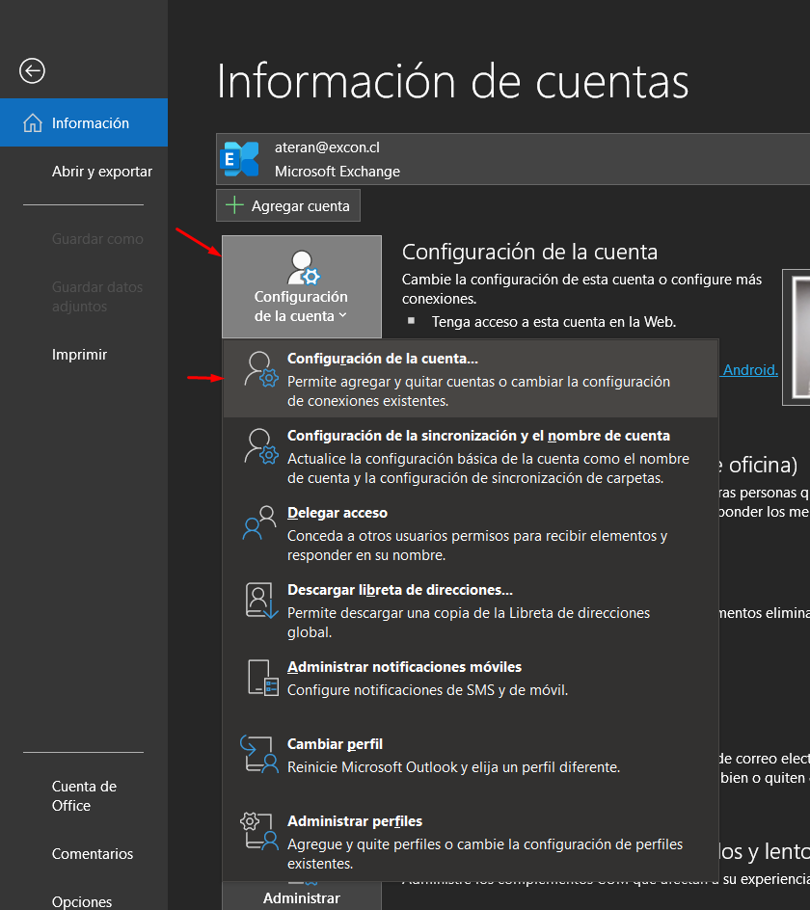Image resolution: width=810 pixels, height=910 pixels.
Task: Toggle the Configuración de la cuenta dropdown button
Action: click(x=302, y=286)
